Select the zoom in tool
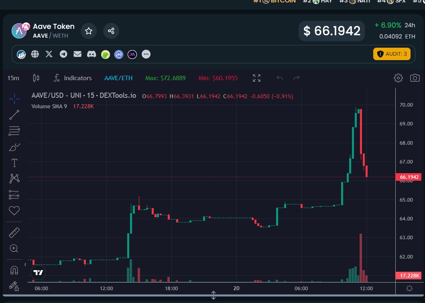The image size is (425, 303). pyautogui.click(x=14, y=248)
